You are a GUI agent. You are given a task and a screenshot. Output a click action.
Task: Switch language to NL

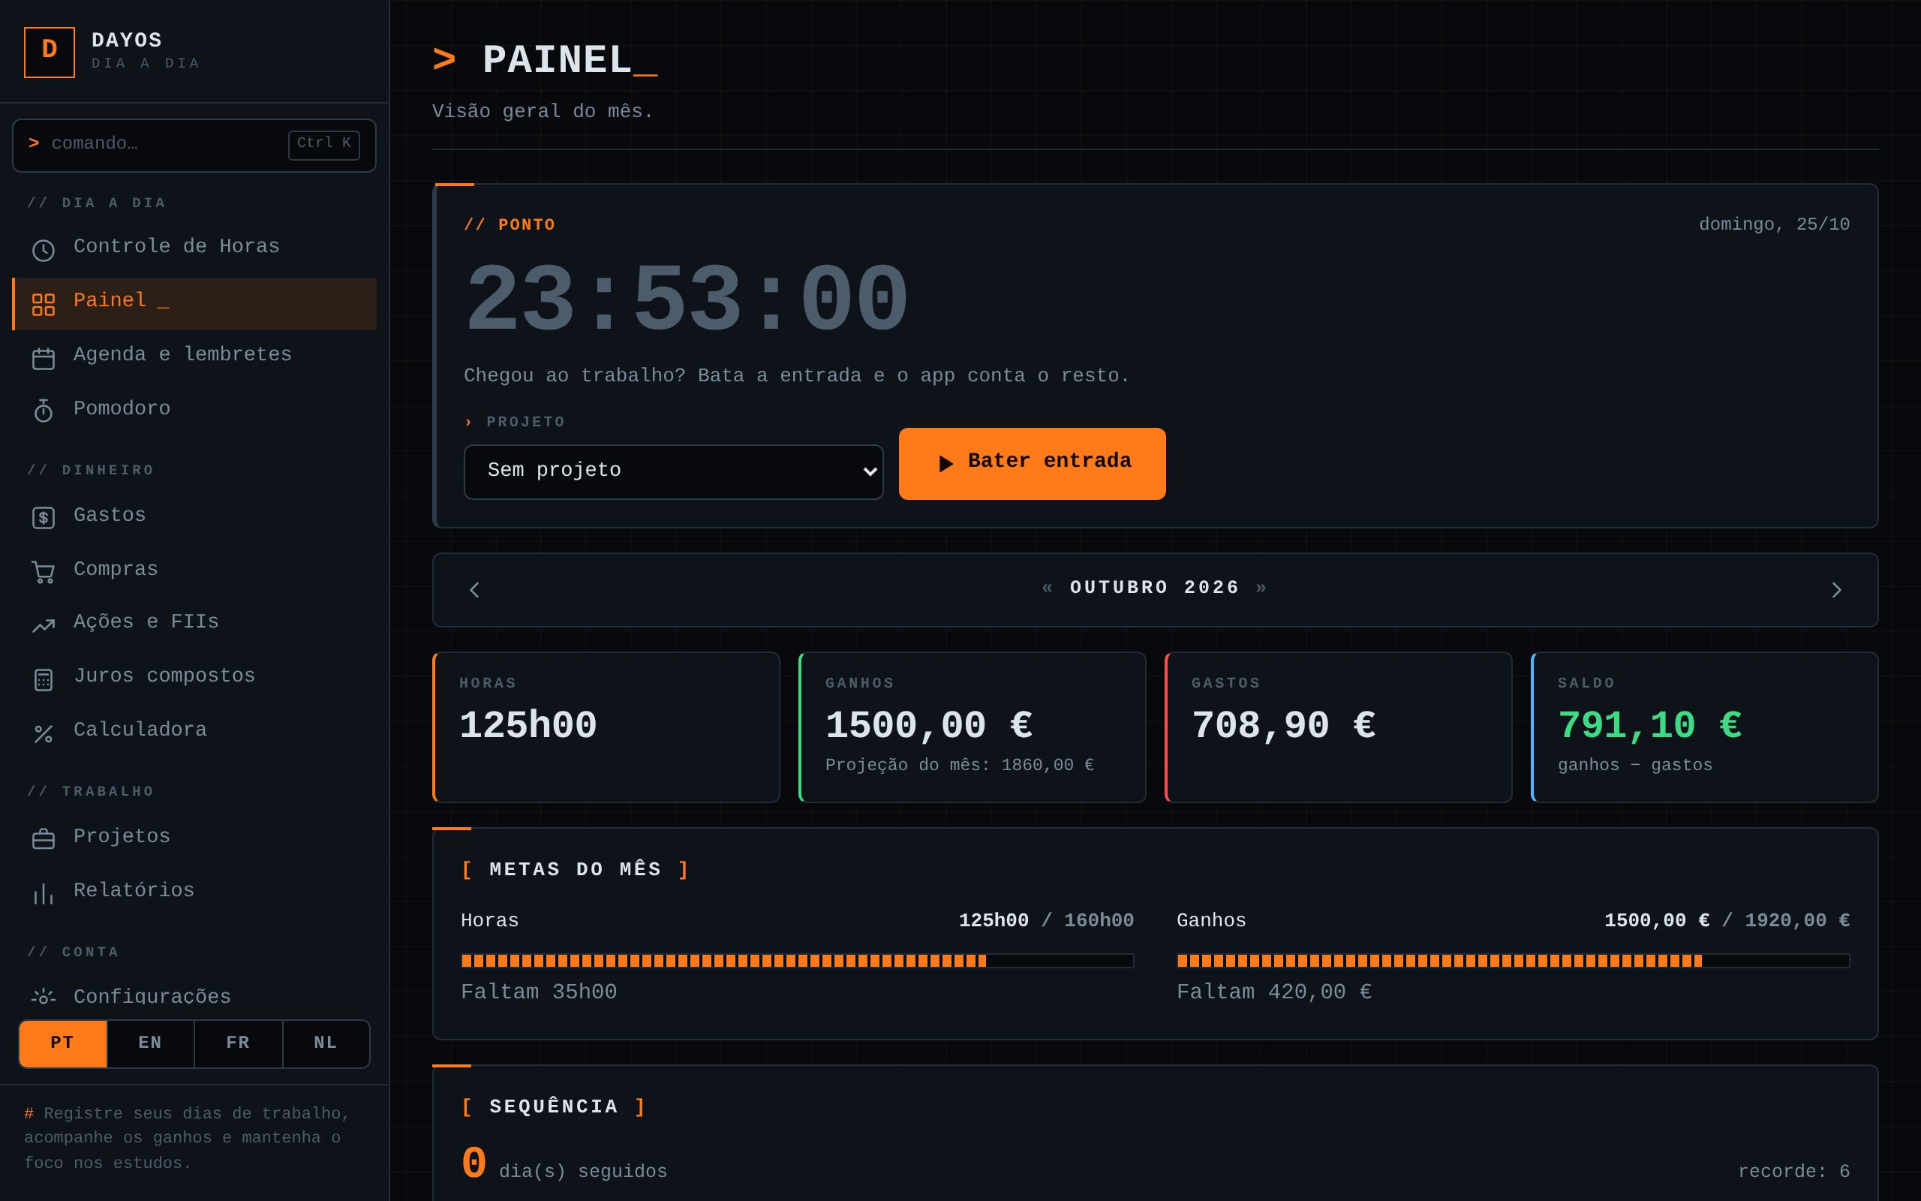point(326,1043)
